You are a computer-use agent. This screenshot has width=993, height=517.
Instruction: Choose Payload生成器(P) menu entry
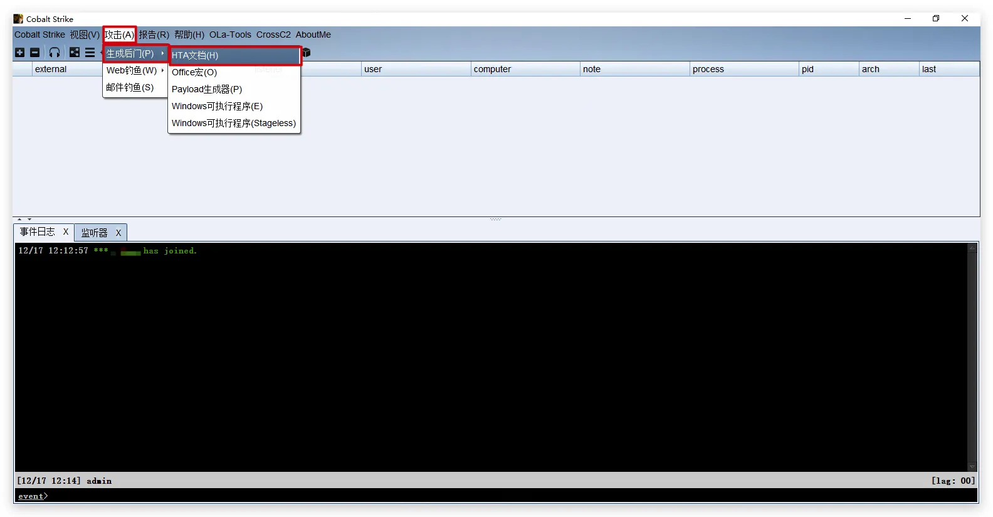(x=207, y=89)
